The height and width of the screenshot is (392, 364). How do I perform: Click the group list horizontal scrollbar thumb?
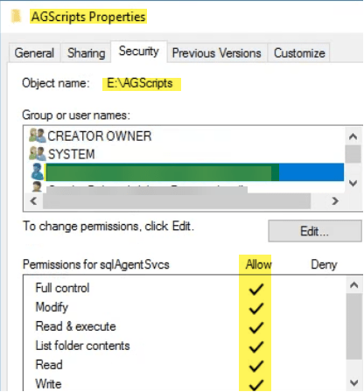point(177,200)
